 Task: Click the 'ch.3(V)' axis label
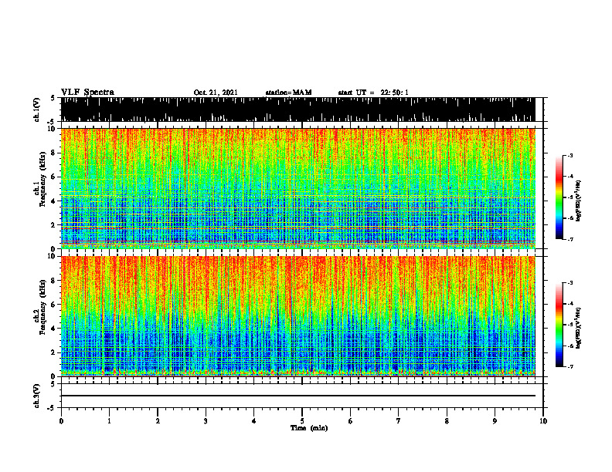[37, 396]
